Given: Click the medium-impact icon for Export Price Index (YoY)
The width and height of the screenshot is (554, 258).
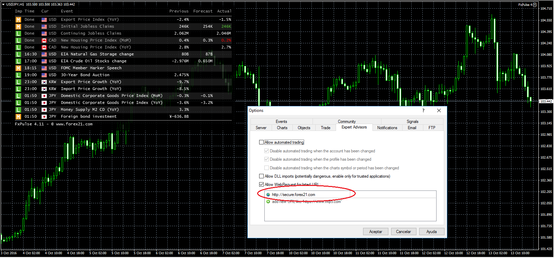Looking at the screenshot, I should click(18, 20).
